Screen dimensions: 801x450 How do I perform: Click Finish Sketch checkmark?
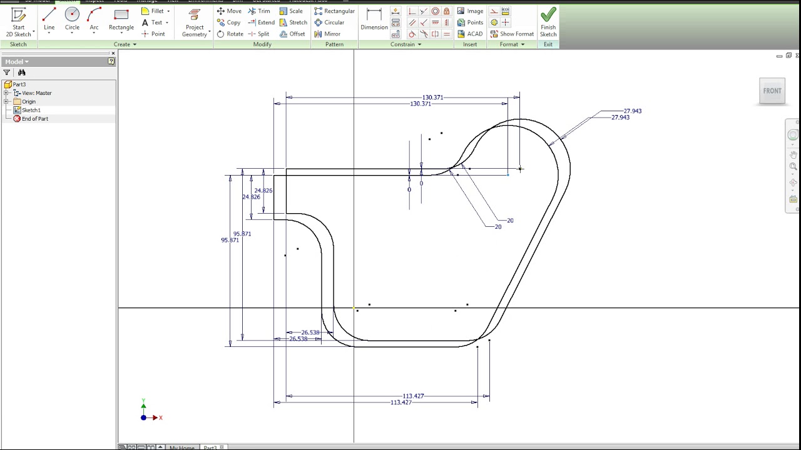(548, 15)
